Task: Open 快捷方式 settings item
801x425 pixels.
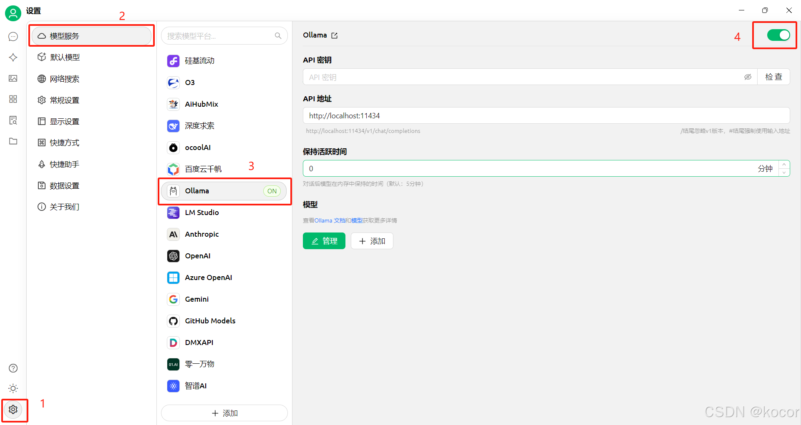Action: click(92, 143)
